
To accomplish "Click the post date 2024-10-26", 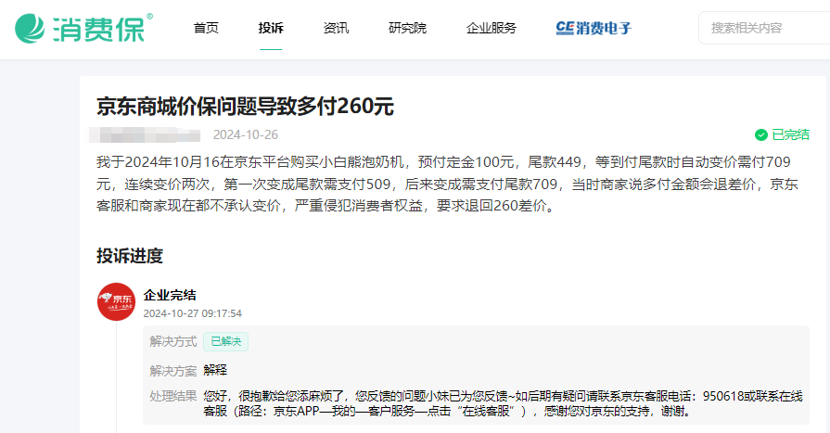I will pyautogui.click(x=246, y=135).
